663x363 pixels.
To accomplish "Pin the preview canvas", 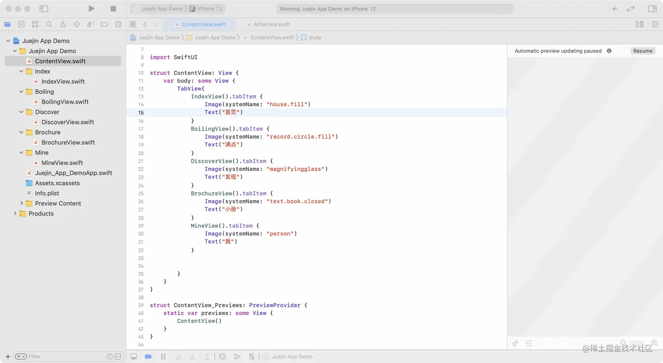I will 515,343.
